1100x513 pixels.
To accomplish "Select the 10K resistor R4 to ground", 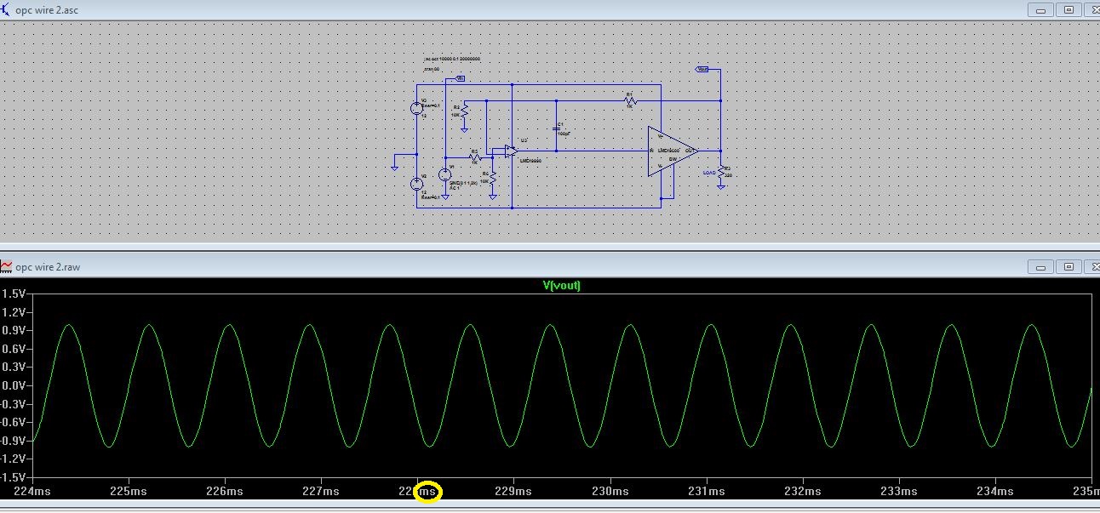I will pos(492,177).
